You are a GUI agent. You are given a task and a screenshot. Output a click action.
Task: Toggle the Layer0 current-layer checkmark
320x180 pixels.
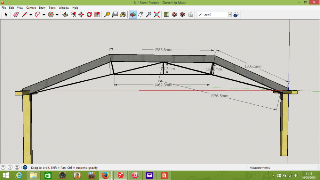coord(200,14)
